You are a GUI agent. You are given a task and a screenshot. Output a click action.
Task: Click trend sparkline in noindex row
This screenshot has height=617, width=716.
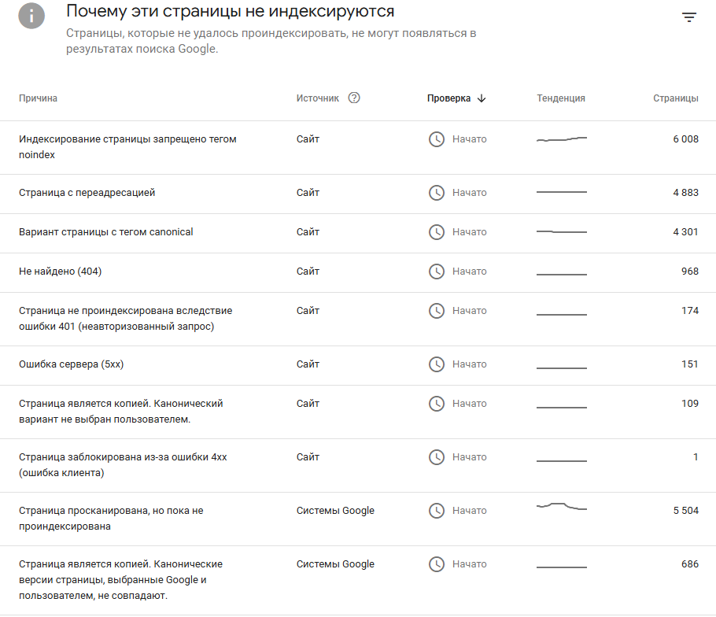562,139
